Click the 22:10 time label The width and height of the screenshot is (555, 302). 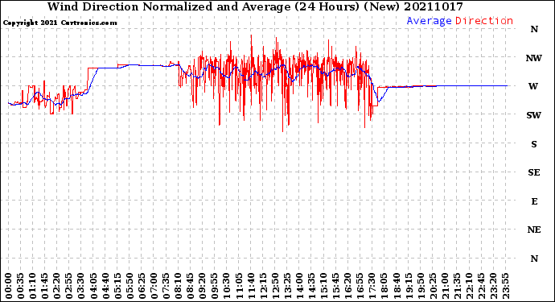[x=469, y=286]
